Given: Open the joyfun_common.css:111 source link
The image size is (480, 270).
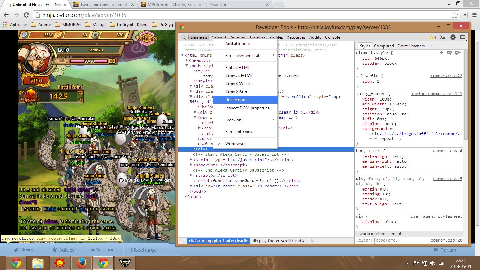Looking at the screenshot, I should pos(436,94).
